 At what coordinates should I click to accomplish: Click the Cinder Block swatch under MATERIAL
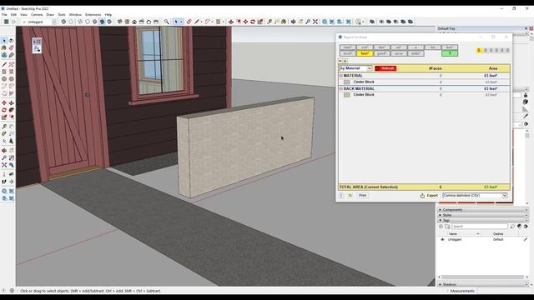pos(347,82)
